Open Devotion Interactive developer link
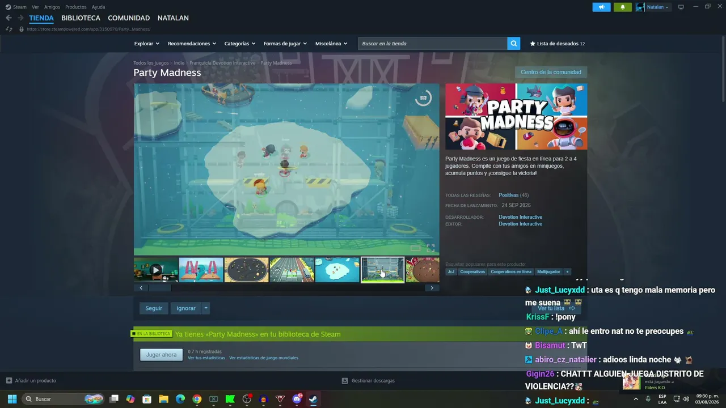The height and width of the screenshot is (408, 726). point(521,217)
